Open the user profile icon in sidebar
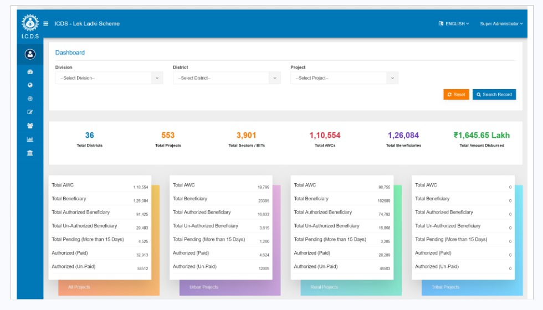The image size is (543, 310). [30, 54]
